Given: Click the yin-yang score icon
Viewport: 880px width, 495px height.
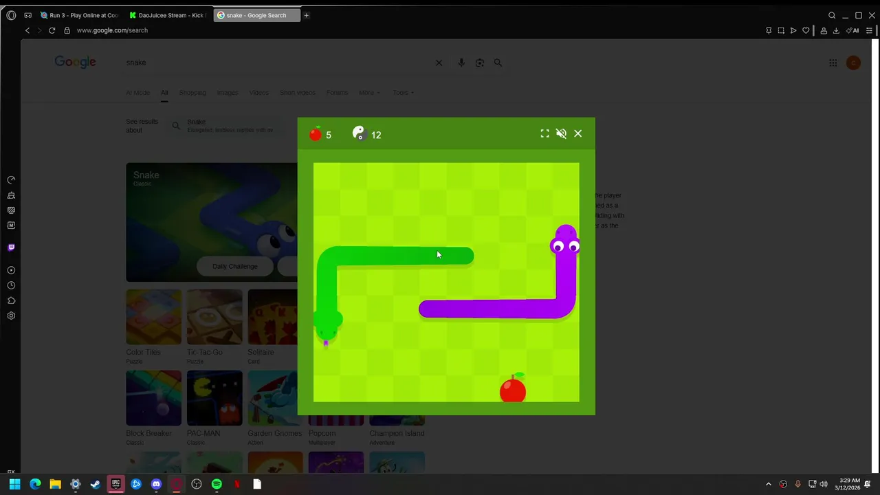Looking at the screenshot, I should 358,133.
